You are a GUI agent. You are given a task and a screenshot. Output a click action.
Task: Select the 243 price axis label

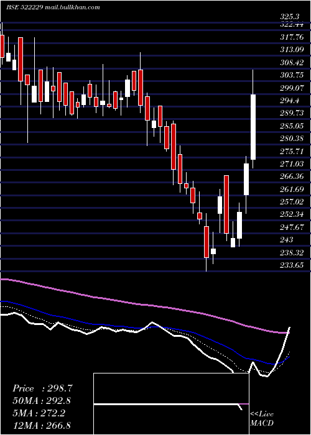pyautogui.click(x=287, y=239)
